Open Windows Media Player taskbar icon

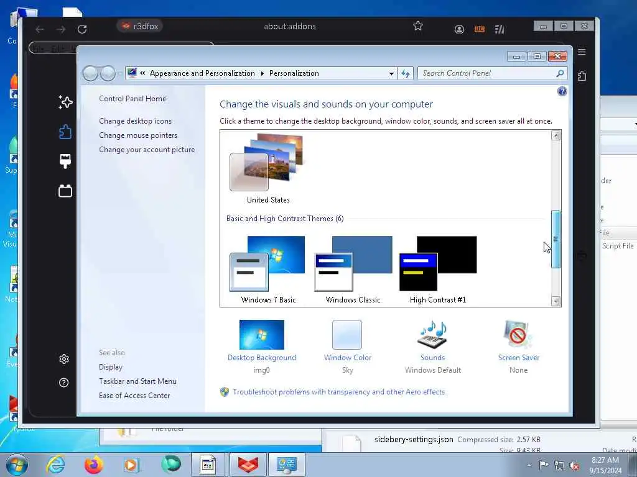coord(132,465)
